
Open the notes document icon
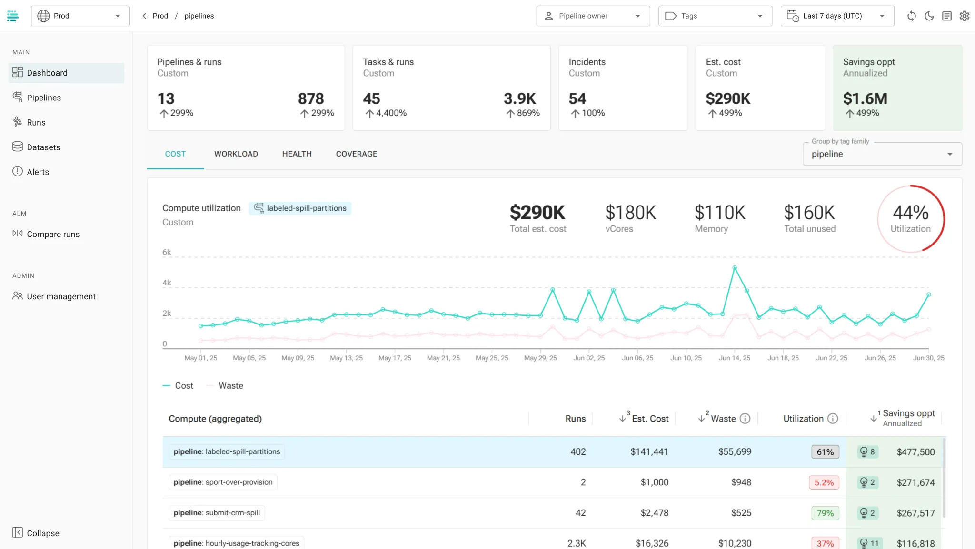point(946,16)
